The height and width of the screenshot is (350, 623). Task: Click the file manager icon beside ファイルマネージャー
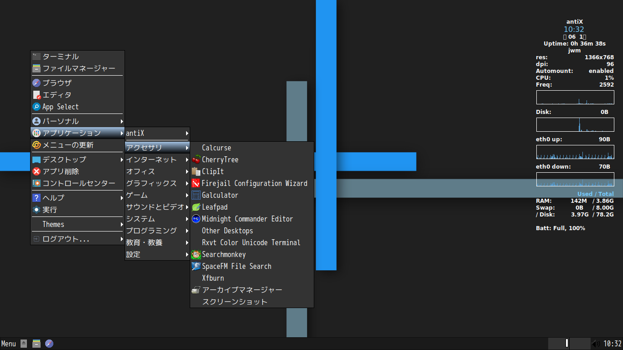pyautogui.click(x=36, y=68)
